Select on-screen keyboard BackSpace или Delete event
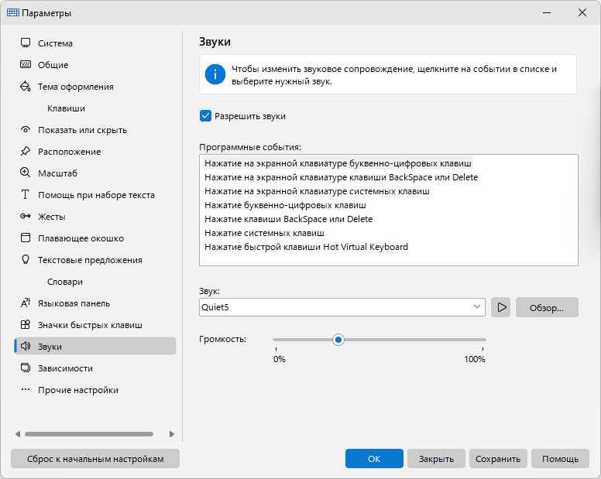Image resolution: width=601 pixels, height=479 pixels. 341,177
